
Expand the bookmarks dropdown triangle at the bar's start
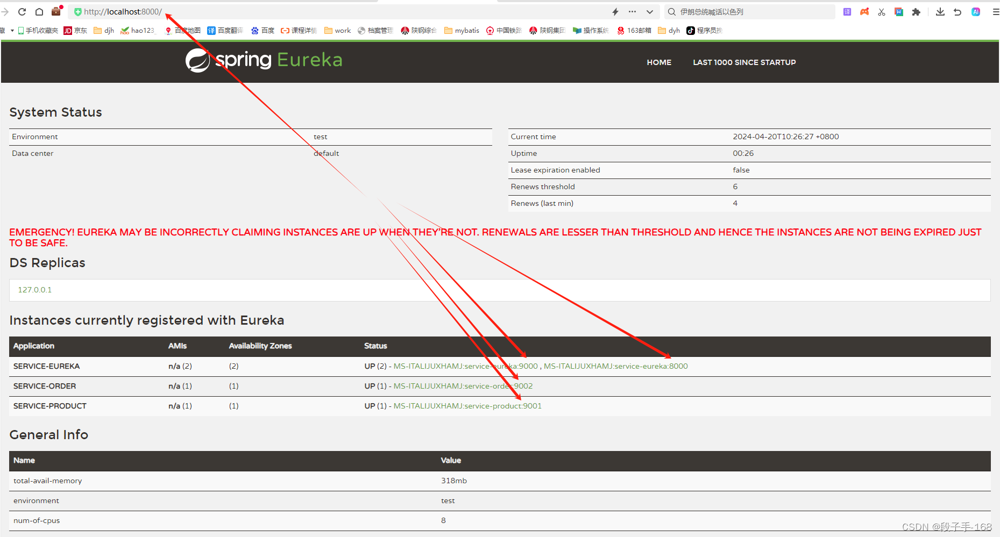click(12, 31)
